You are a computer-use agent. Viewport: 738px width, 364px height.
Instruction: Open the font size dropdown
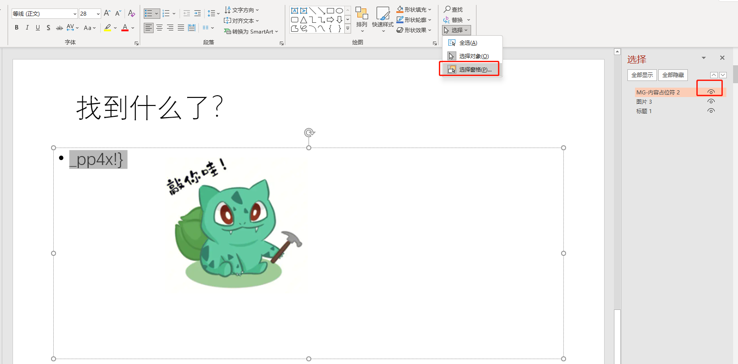98,14
